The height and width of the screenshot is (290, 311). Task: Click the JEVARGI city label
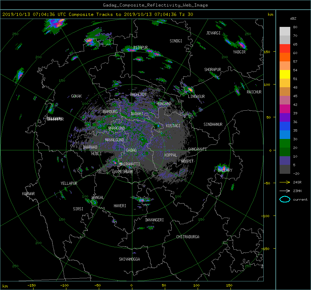(213, 33)
